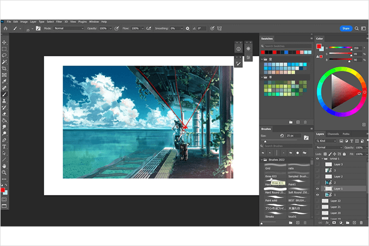Select the Type tool

4,147
